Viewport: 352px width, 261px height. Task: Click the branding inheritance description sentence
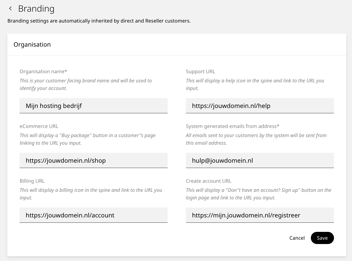click(x=99, y=21)
